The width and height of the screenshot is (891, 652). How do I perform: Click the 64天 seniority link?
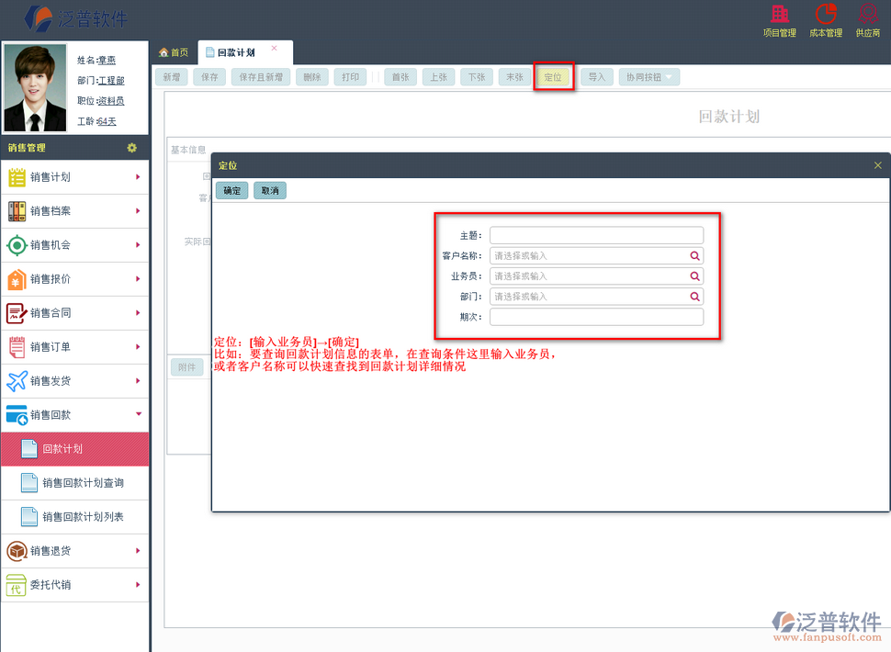click(107, 121)
